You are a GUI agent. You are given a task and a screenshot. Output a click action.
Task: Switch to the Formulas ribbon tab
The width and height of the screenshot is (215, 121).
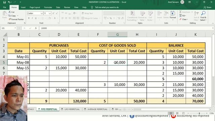coord(48,7)
